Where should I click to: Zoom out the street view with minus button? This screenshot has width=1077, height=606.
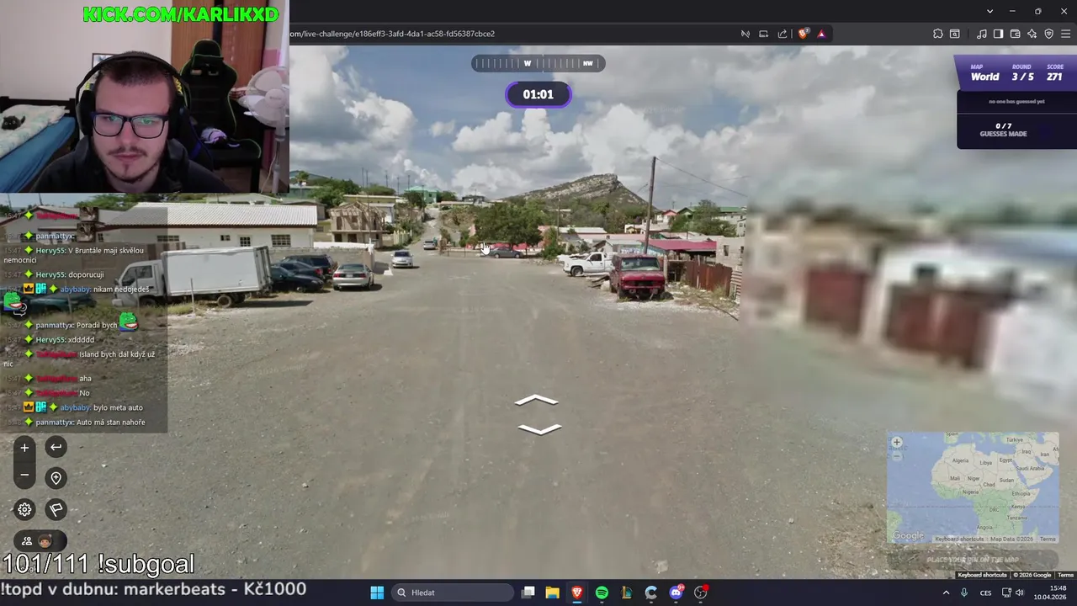(x=24, y=476)
